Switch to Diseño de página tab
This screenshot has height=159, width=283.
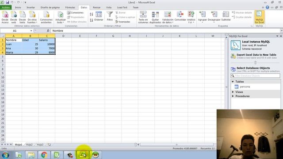pyautogui.click(x=50, y=8)
